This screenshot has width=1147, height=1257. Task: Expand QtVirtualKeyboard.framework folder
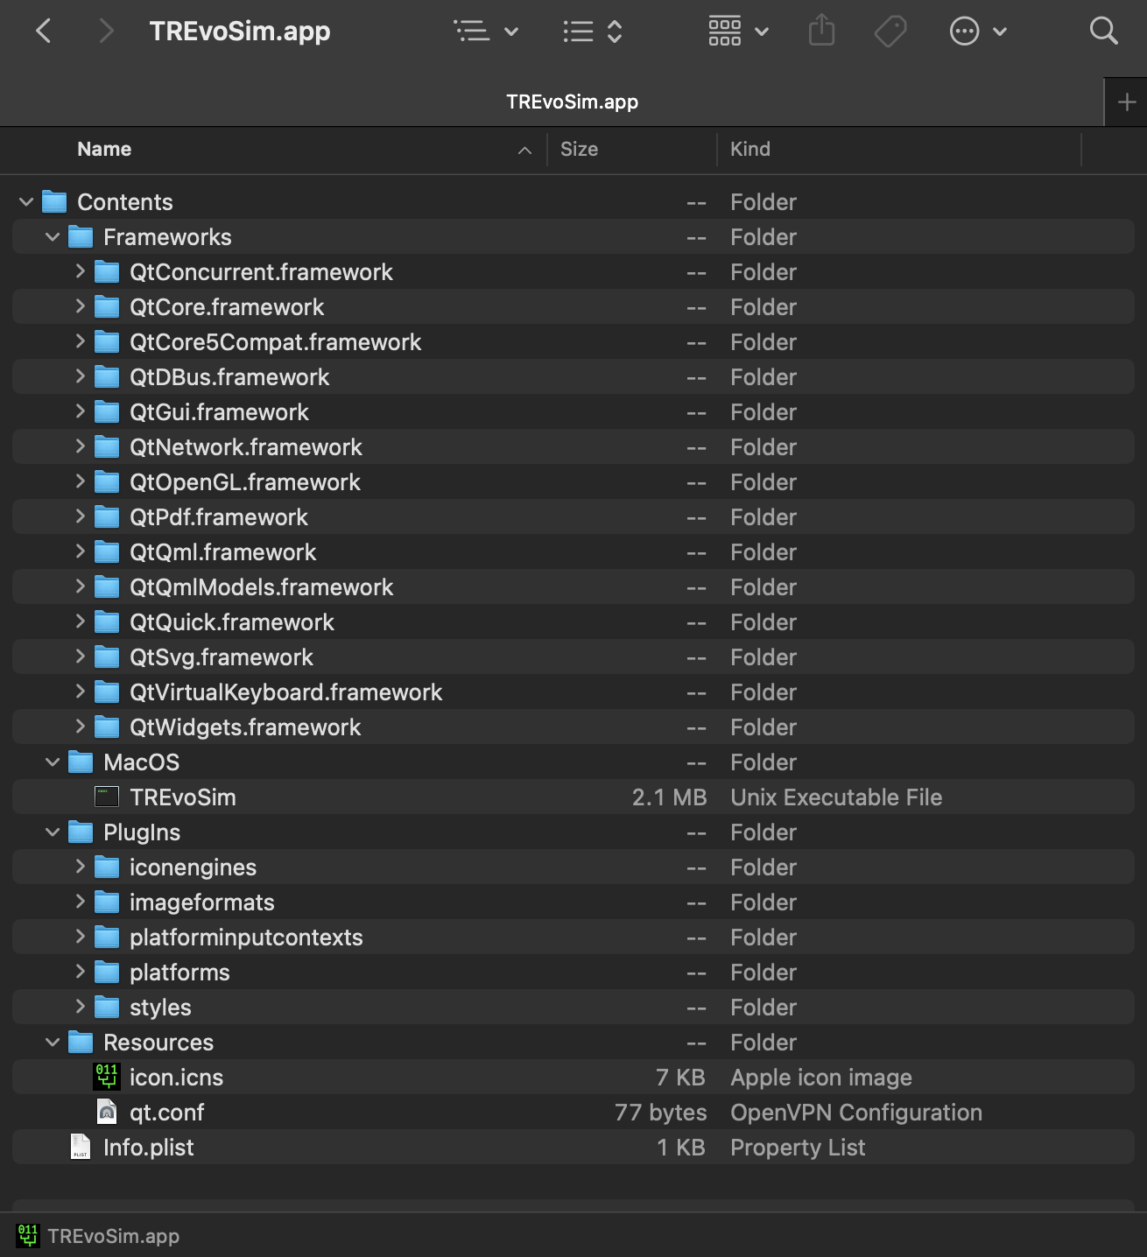point(80,692)
